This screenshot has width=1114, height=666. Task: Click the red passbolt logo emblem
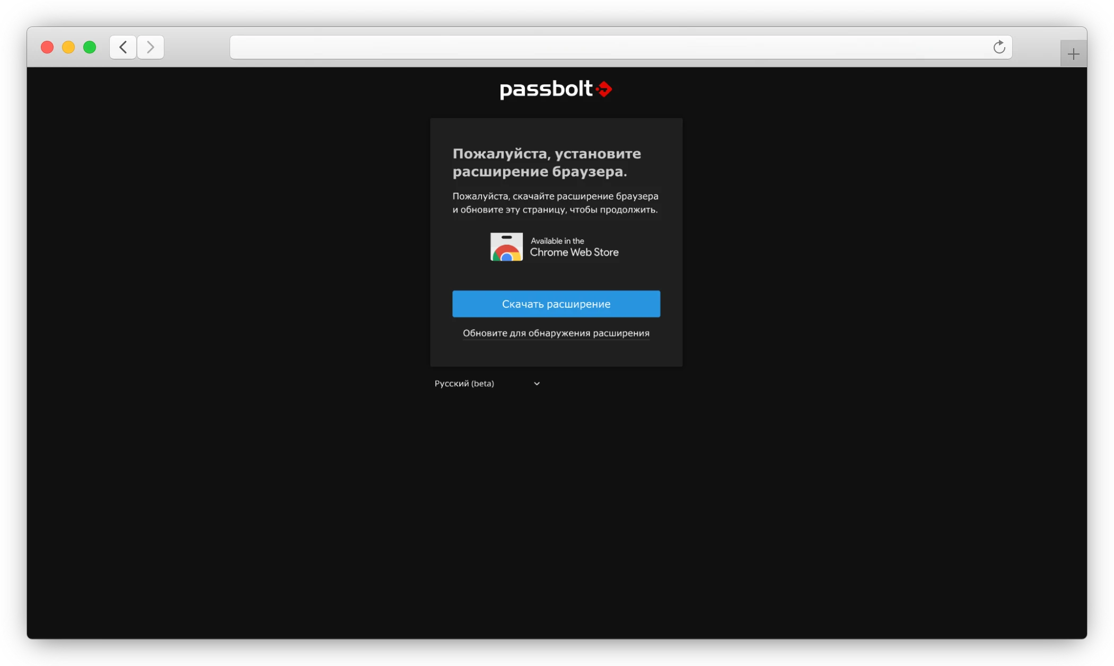tap(604, 89)
